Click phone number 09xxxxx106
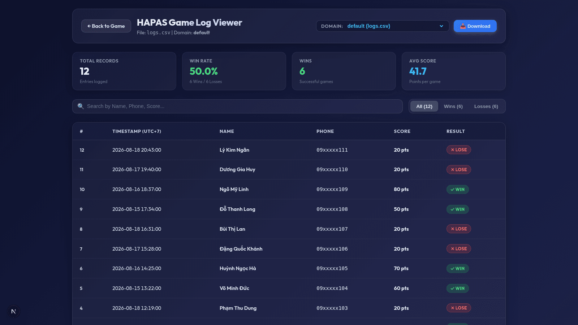 pos(332,249)
